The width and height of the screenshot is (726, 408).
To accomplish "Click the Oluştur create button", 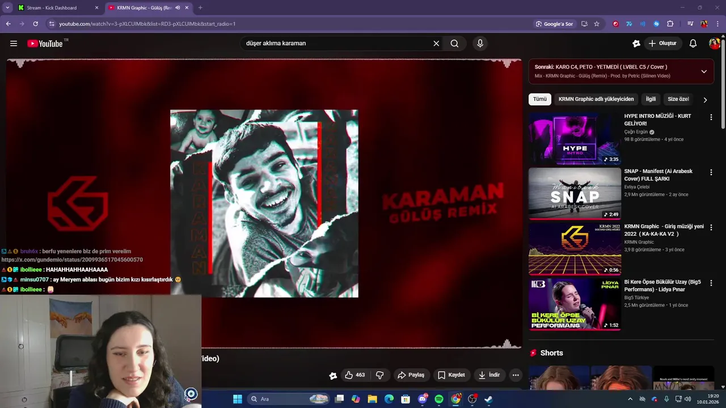I will point(662,44).
